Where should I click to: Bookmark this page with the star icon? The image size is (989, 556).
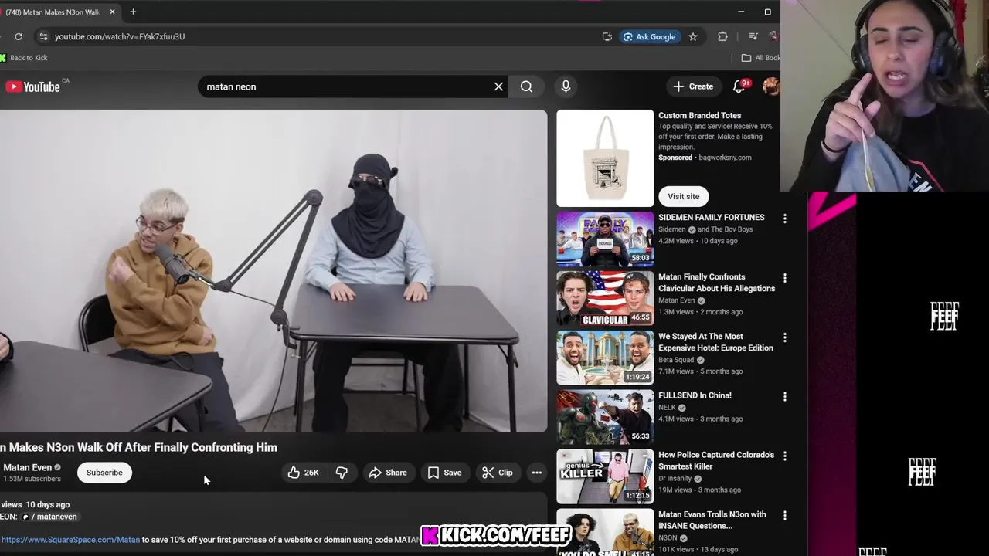click(693, 36)
